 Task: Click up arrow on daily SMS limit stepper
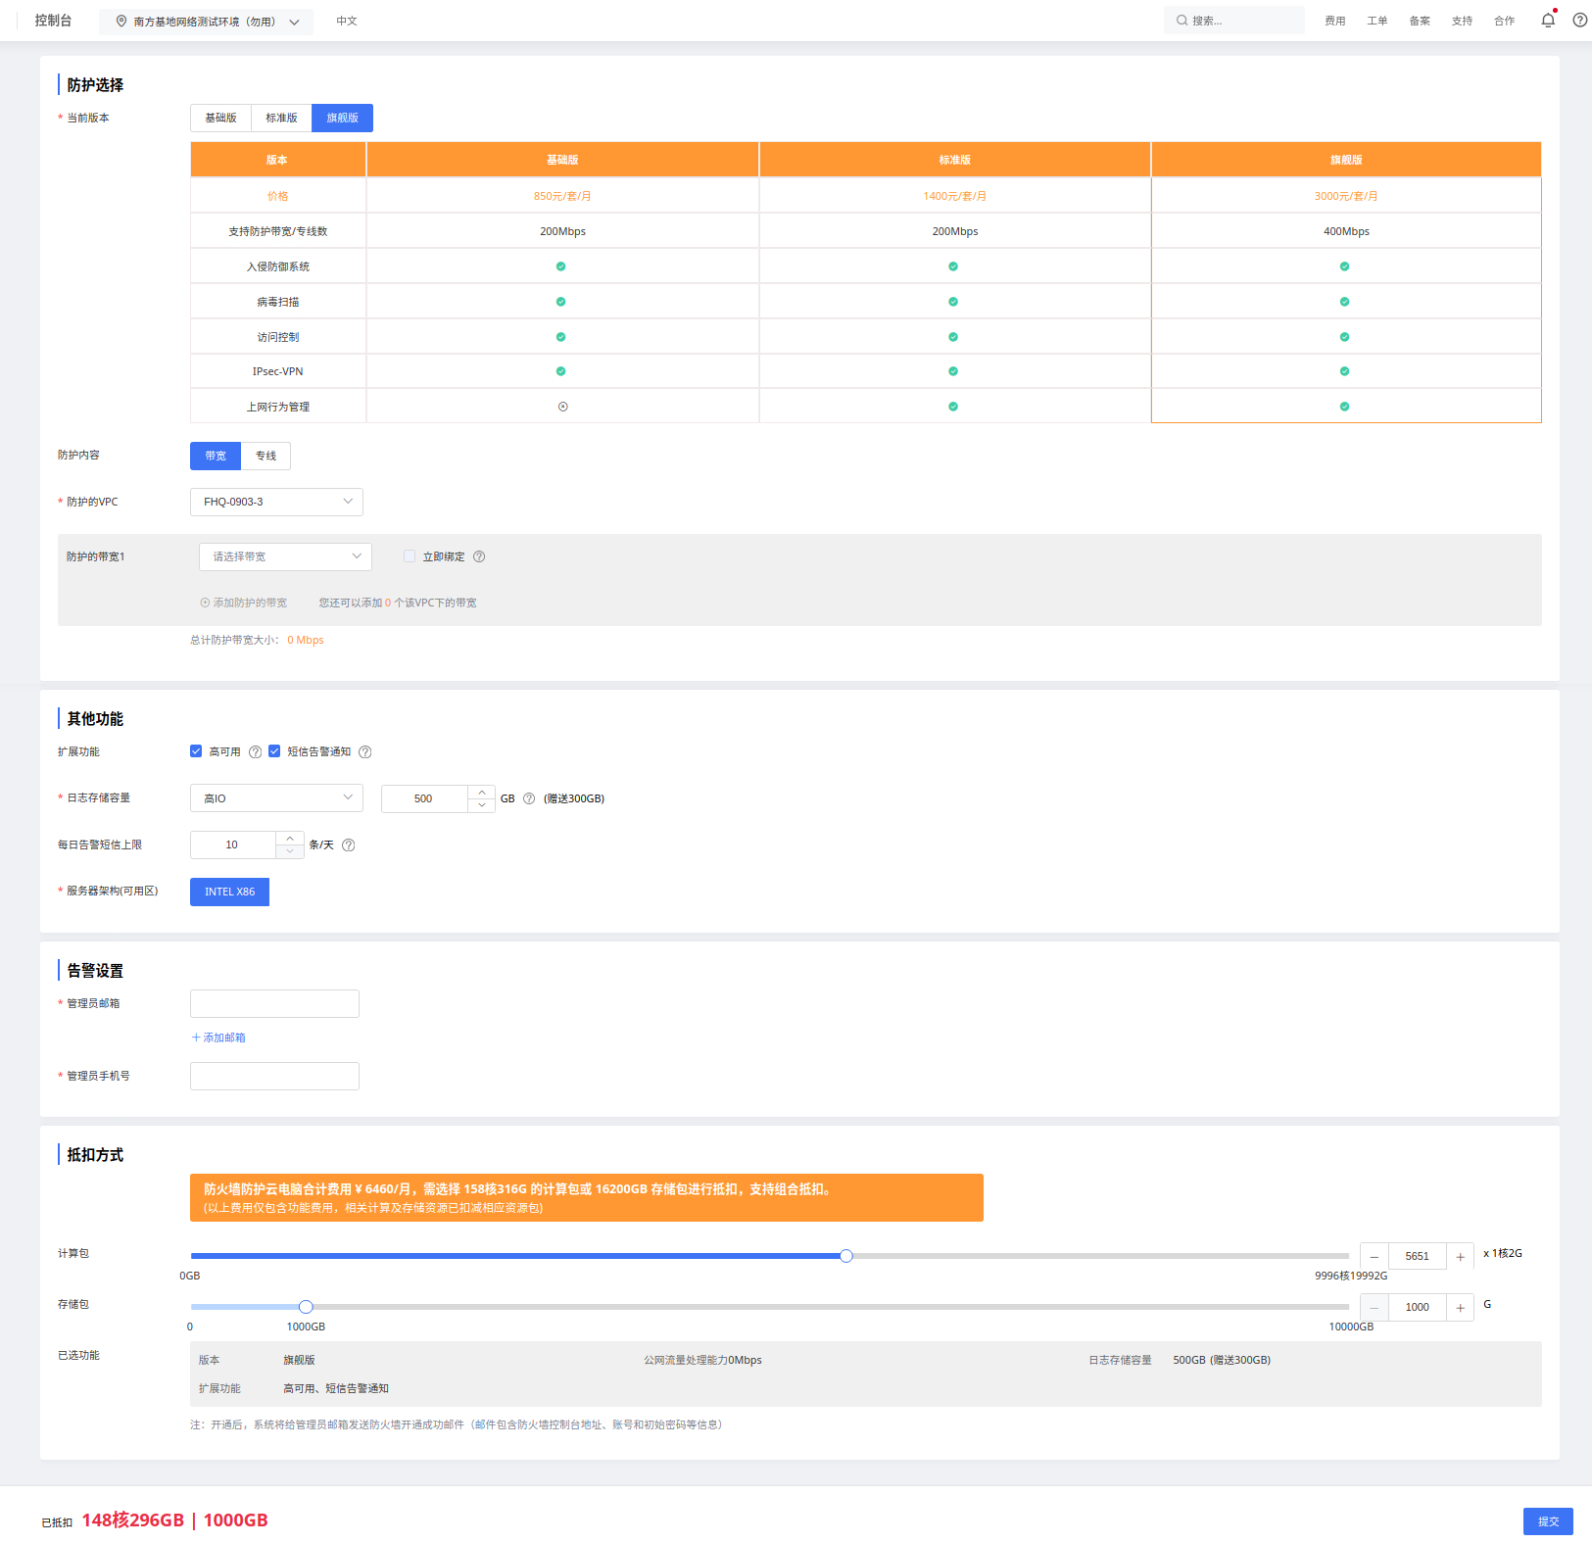tap(290, 839)
